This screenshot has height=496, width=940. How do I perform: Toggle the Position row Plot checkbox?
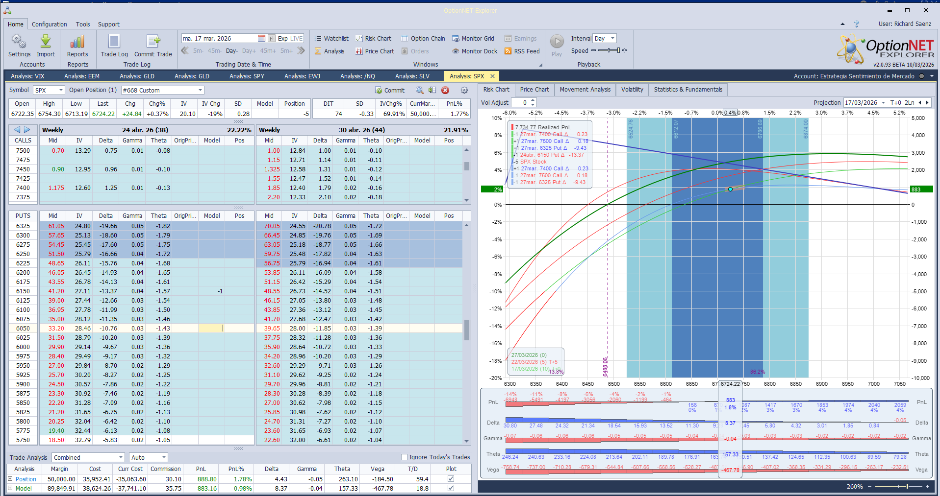click(x=451, y=479)
